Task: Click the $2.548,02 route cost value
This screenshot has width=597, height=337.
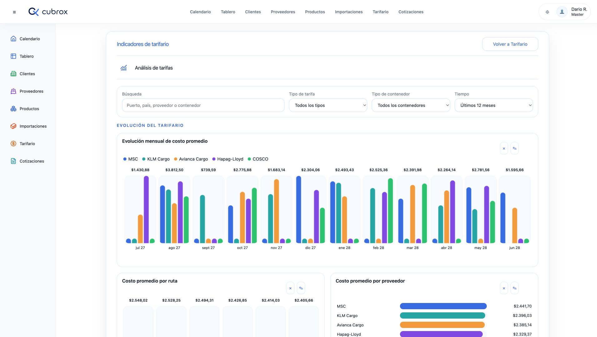Action: (138, 300)
